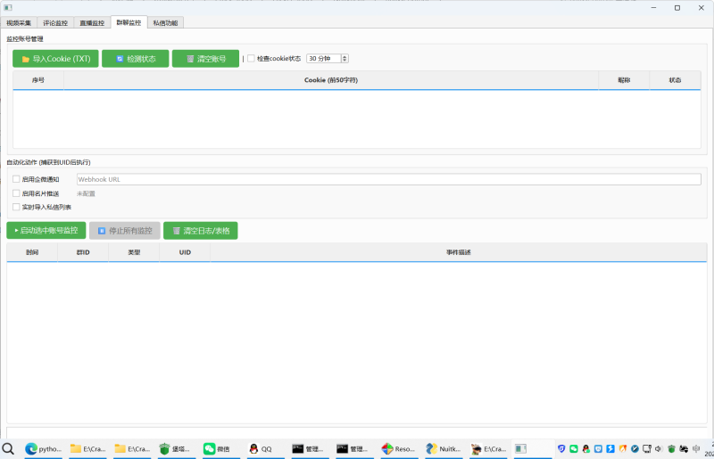714x459 pixels.
Task: Switch to the 视频采集 tab
Action: [x=19, y=22]
